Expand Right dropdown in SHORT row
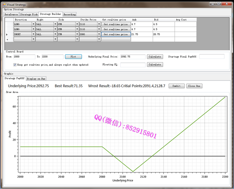Image resolution: width=234 pixels, height=189 pixels. 55,34
